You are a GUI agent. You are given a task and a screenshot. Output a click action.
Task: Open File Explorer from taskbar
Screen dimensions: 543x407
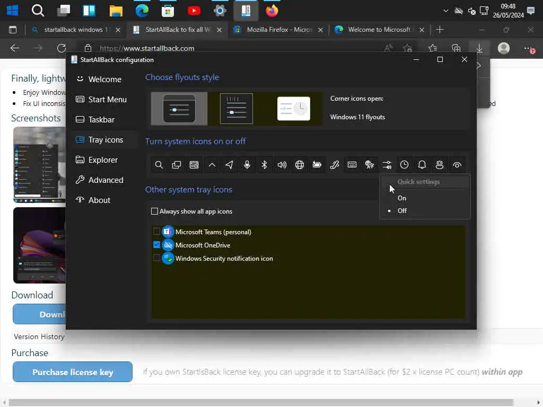[116, 11]
